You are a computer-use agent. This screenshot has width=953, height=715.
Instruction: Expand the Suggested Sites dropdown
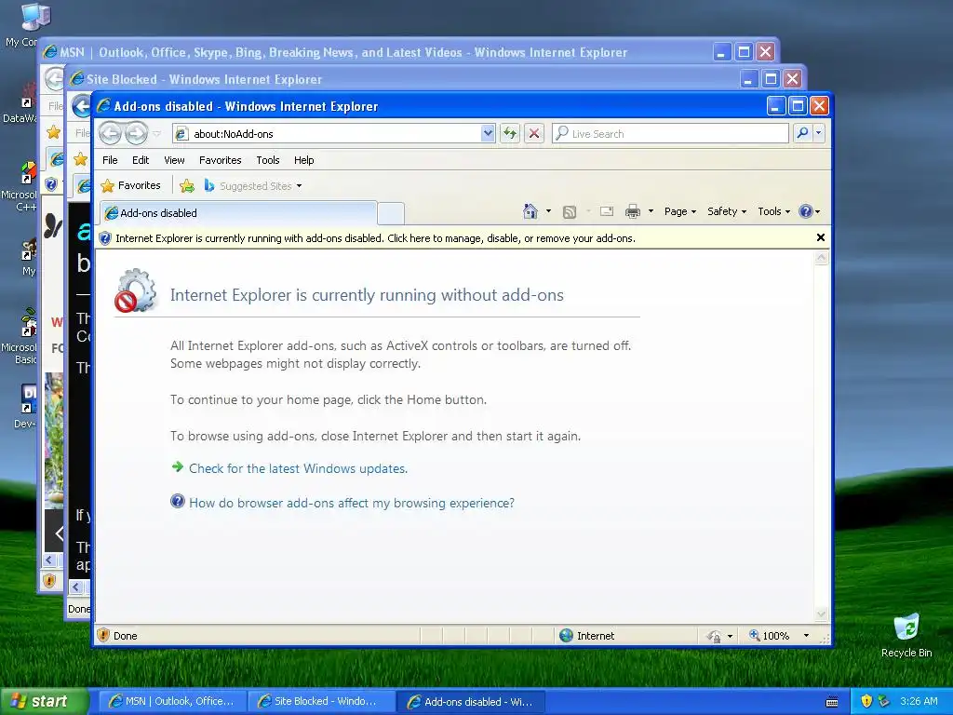(x=299, y=186)
